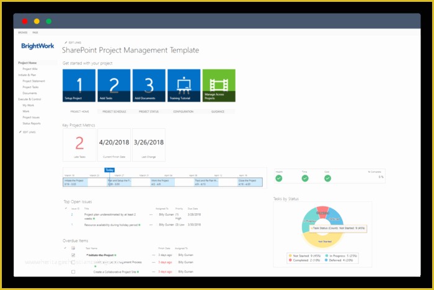The image size is (434, 290).
Task: Click the green macOS maximize button
Action: pos(49,21)
